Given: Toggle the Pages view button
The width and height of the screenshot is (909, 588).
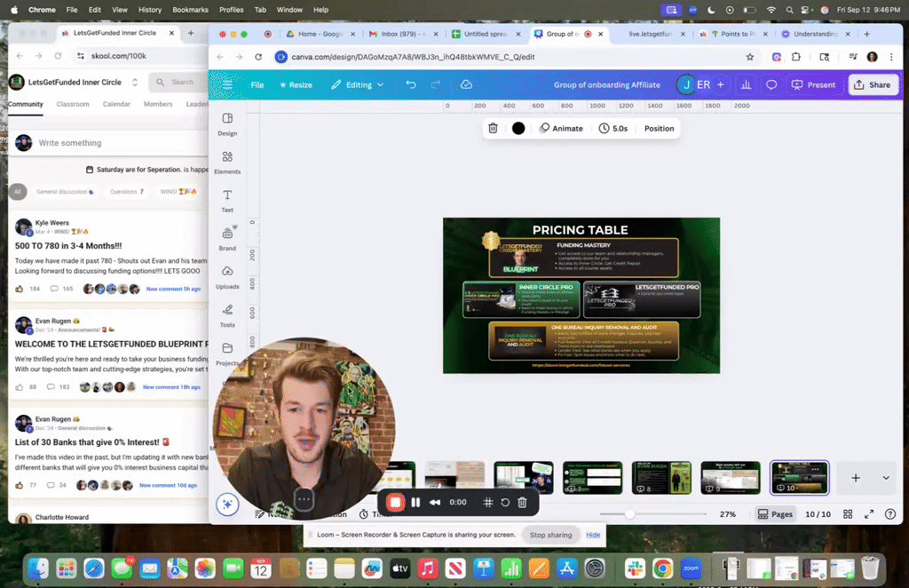Looking at the screenshot, I should (775, 514).
